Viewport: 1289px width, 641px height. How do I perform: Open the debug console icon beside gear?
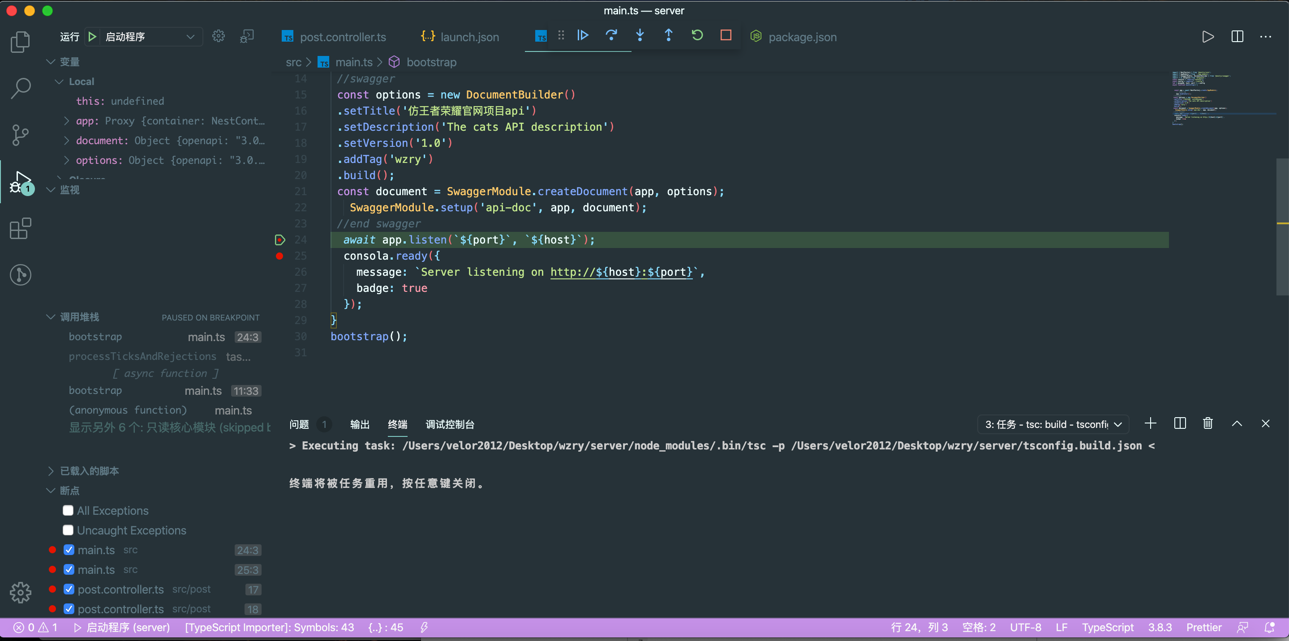[247, 37]
